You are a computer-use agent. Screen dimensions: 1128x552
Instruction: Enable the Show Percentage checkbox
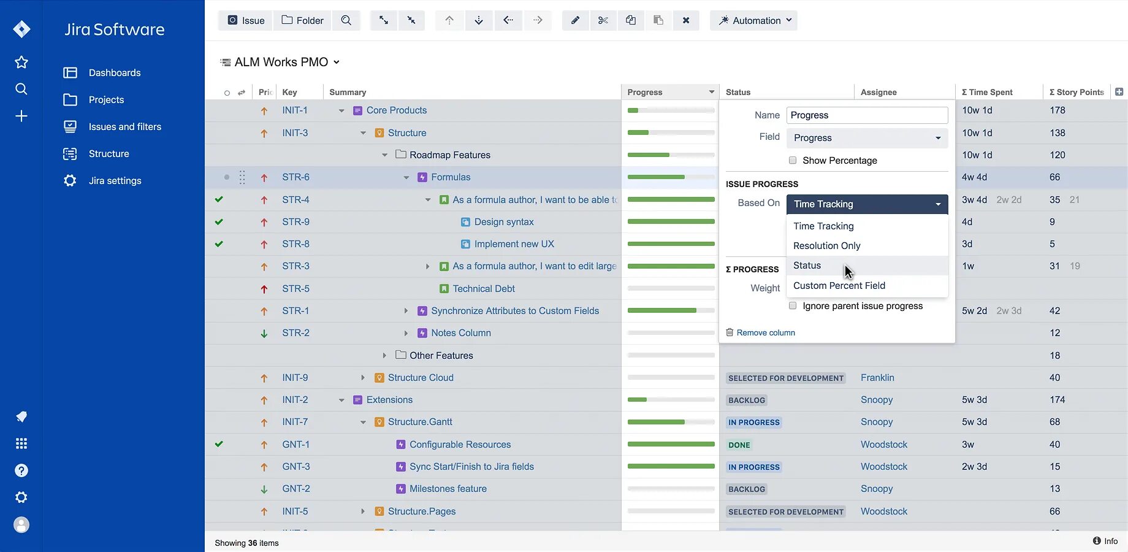pyautogui.click(x=793, y=160)
